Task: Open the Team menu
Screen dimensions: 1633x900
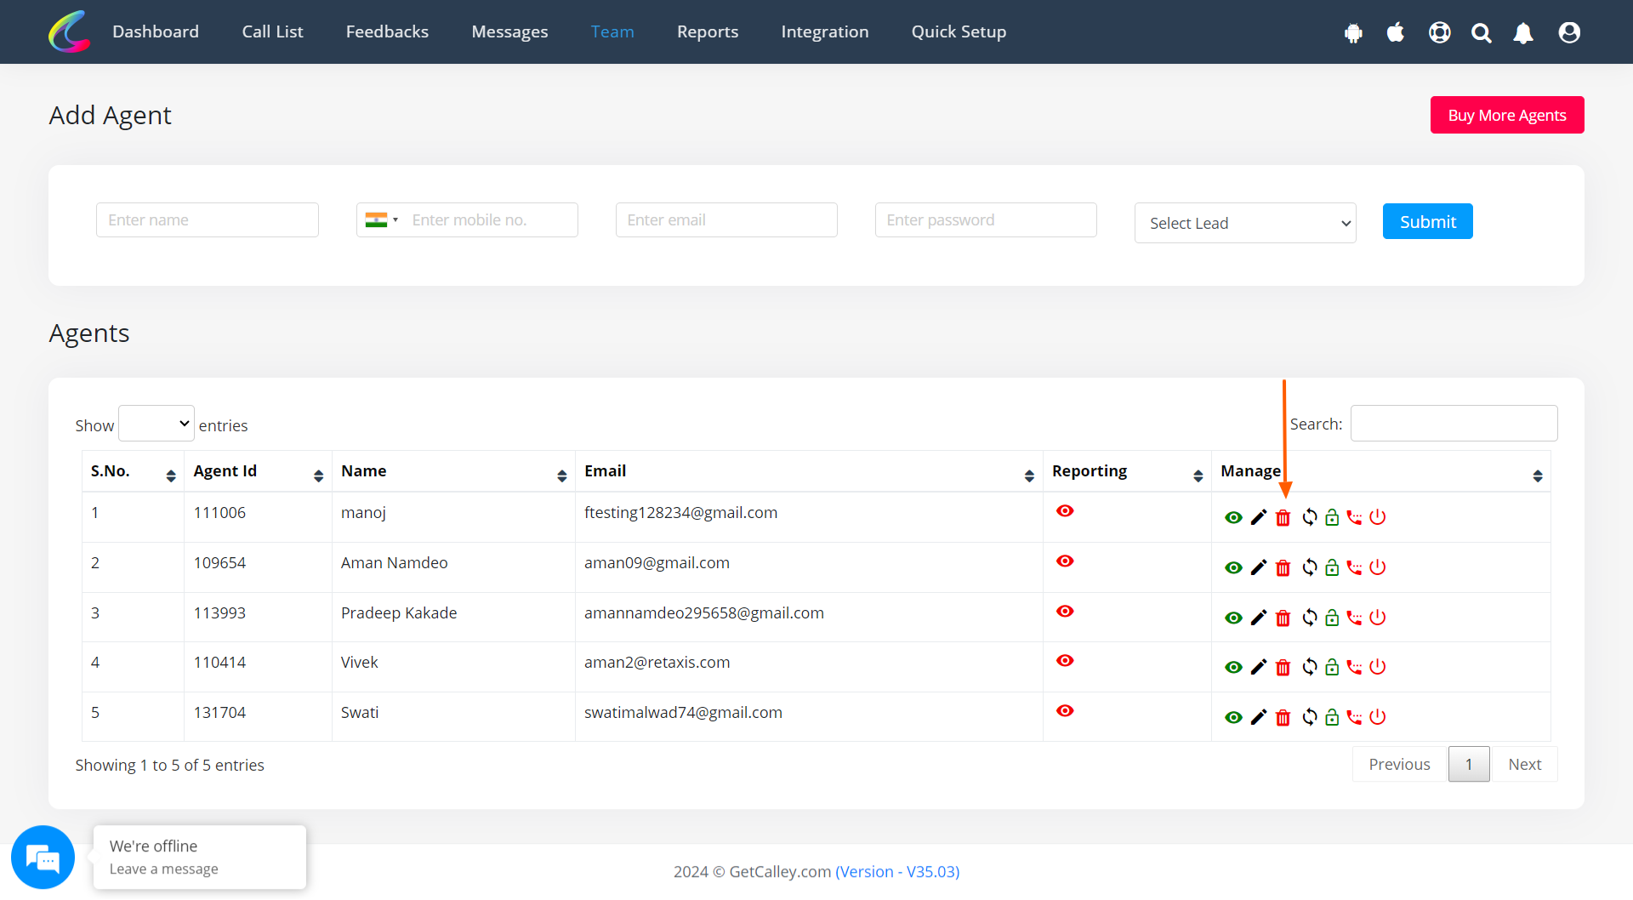Action: point(612,31)
